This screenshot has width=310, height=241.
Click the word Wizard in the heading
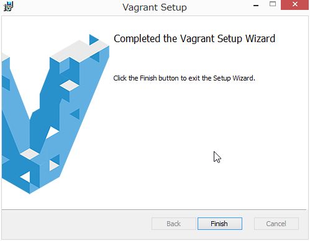point(260,38)
